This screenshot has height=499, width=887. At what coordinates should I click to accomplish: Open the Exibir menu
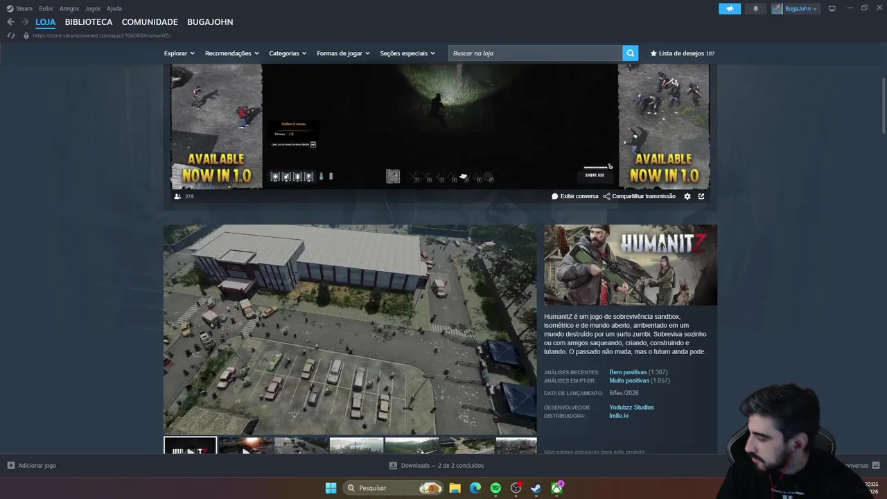point(46,8)
